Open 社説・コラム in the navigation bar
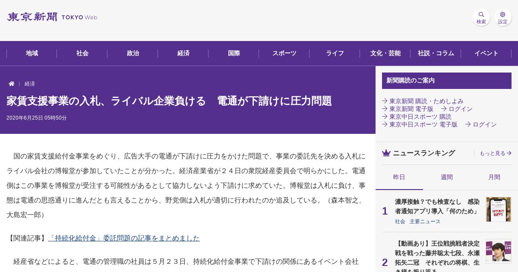518x272 pixels. click(436, 53)
